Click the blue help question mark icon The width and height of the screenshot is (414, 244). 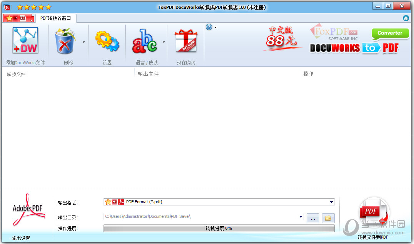[x=209, y=27]
